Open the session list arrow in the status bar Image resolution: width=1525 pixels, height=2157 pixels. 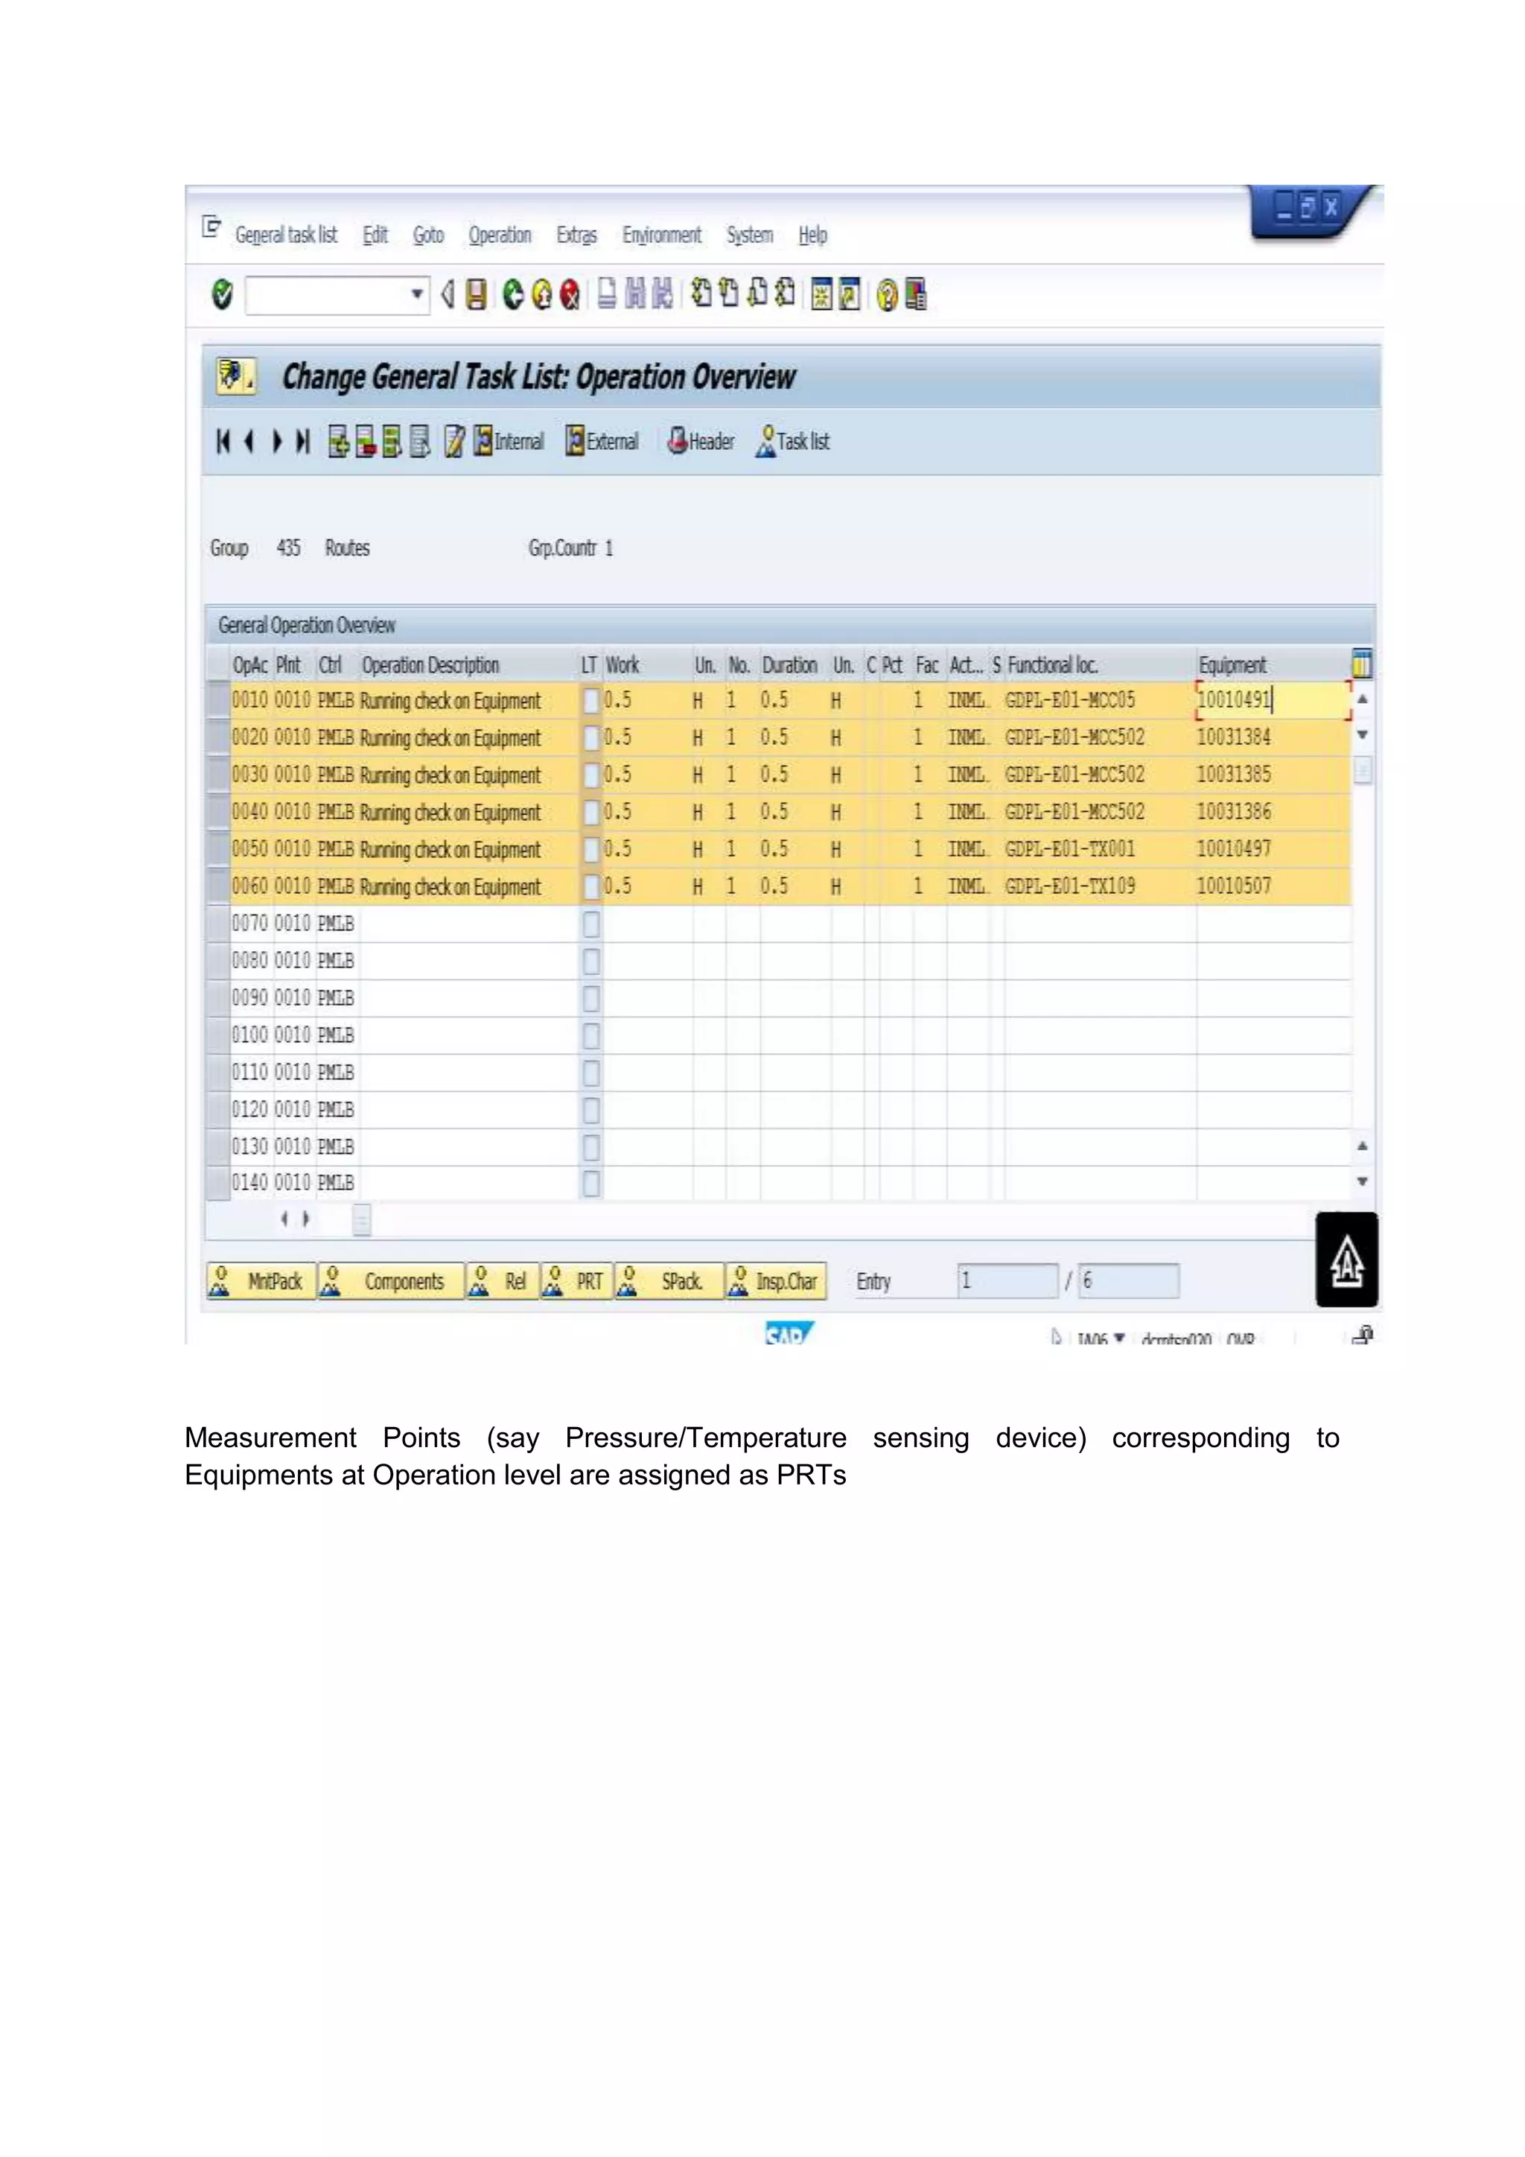pos(1119,1338)
